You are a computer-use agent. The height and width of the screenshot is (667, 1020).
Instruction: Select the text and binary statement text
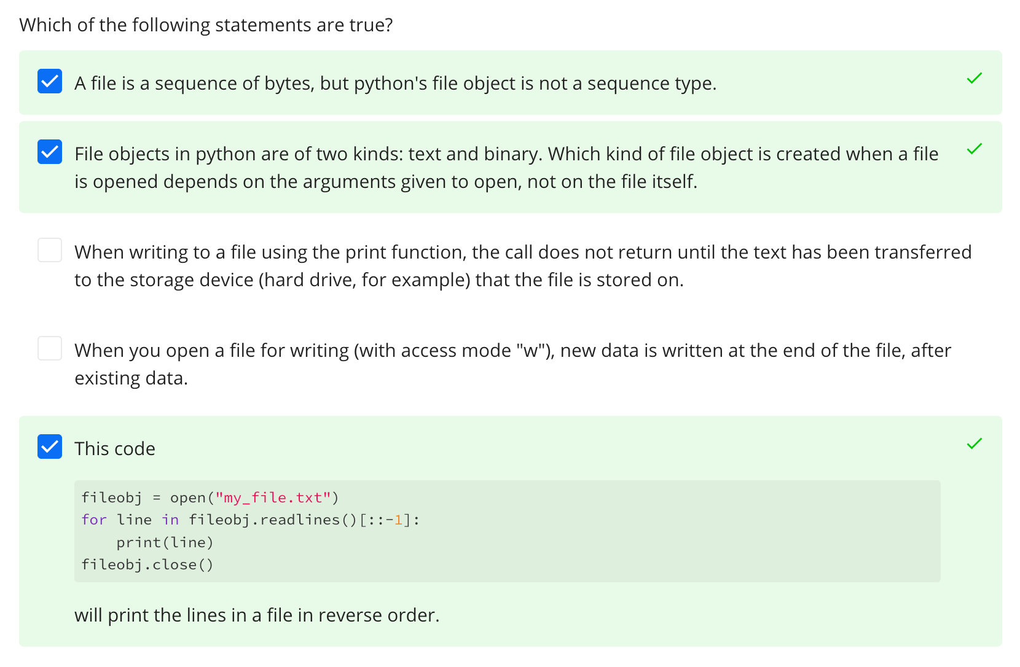(x=506, y=168)
